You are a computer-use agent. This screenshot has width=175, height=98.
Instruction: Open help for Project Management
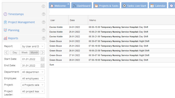[x=43, y=22]
